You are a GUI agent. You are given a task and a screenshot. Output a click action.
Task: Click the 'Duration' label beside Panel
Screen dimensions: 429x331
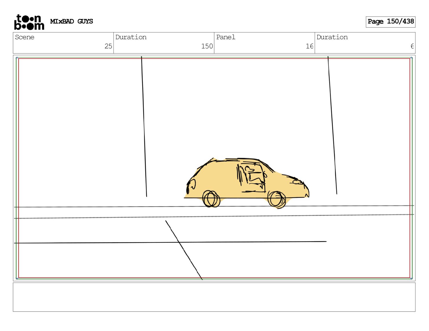point(332,37)
